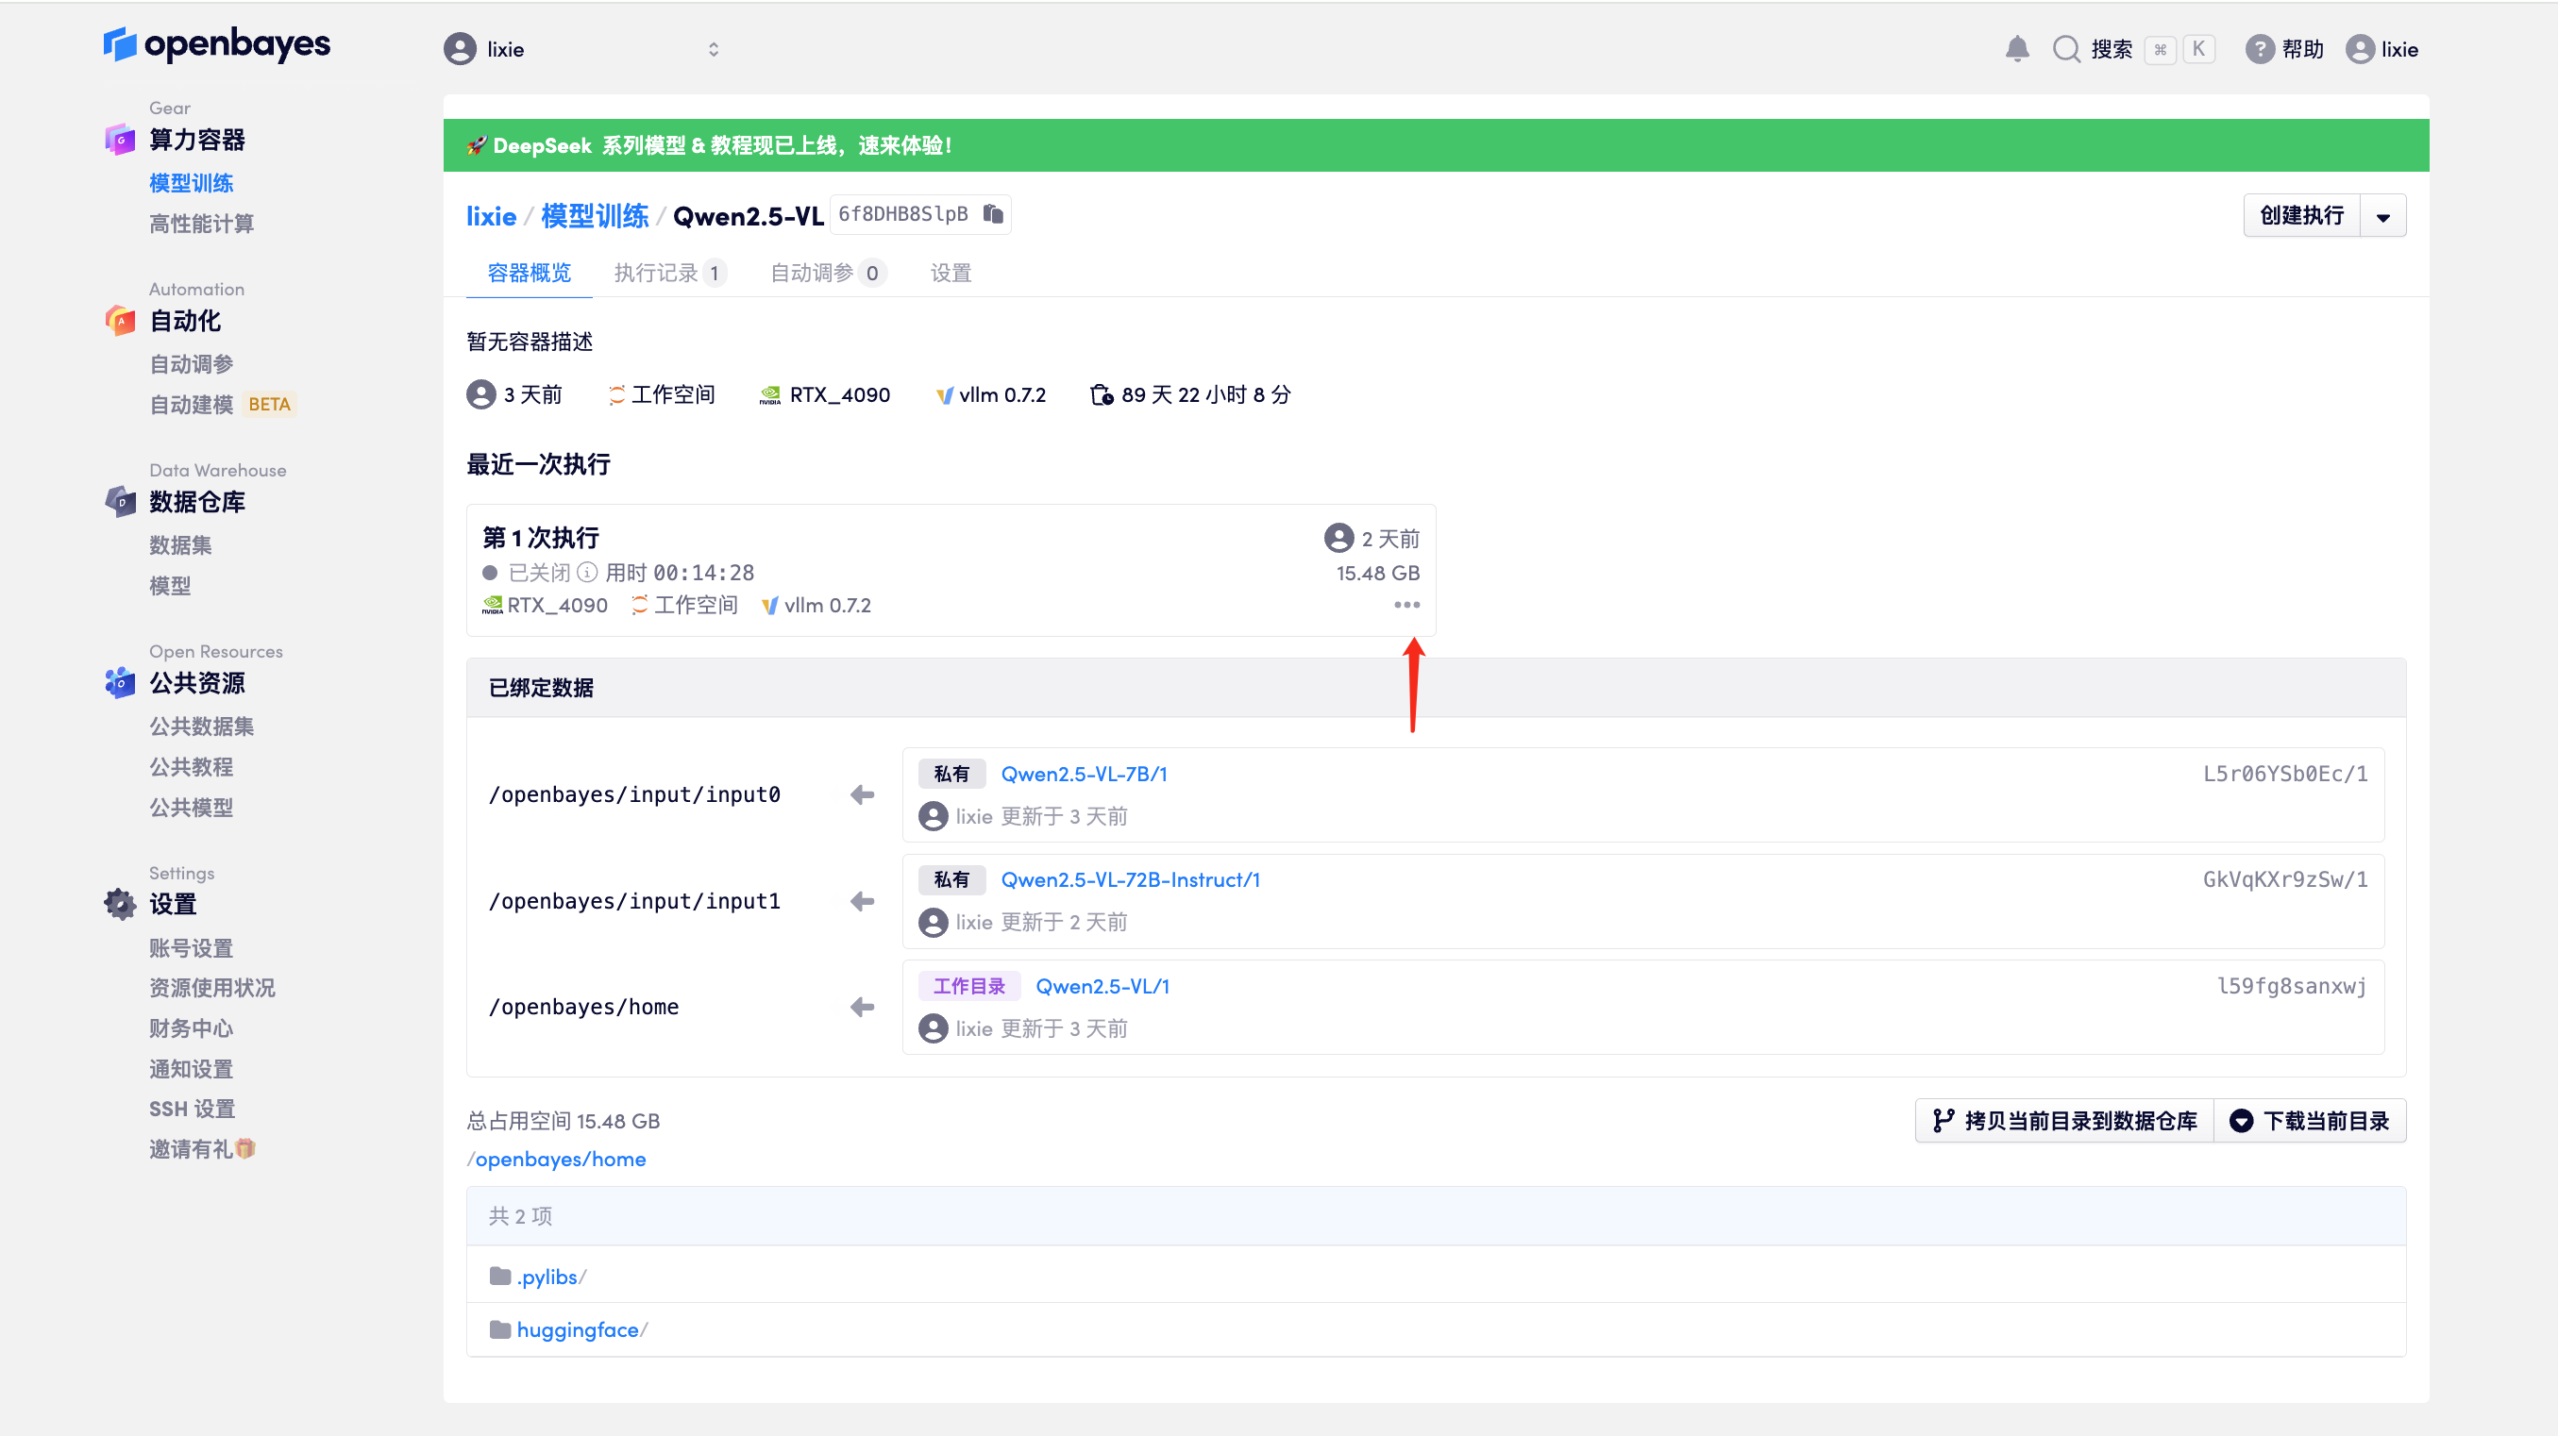Click the NVIDIA icon beside RTX_4090 in overview
Image resolution: width=2558 pixels, height=1436 pixels.
point(769,395)
